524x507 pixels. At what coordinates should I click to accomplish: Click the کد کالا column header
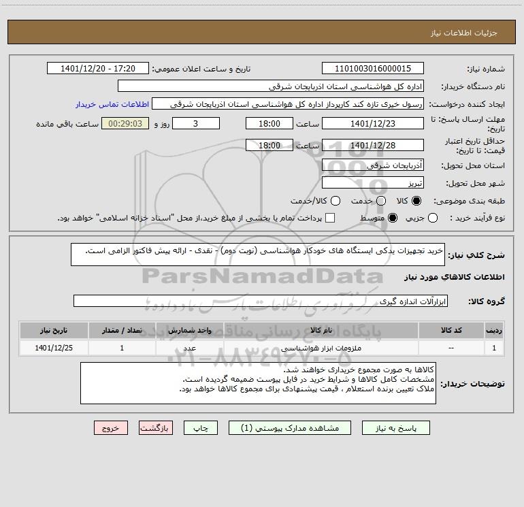point(451,330)
